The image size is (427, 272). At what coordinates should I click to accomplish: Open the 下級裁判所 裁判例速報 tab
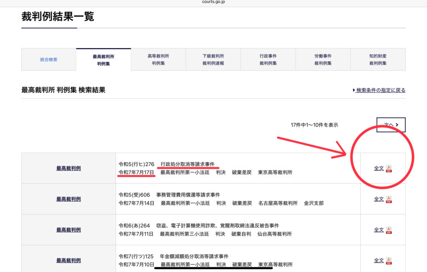[213, 59]
